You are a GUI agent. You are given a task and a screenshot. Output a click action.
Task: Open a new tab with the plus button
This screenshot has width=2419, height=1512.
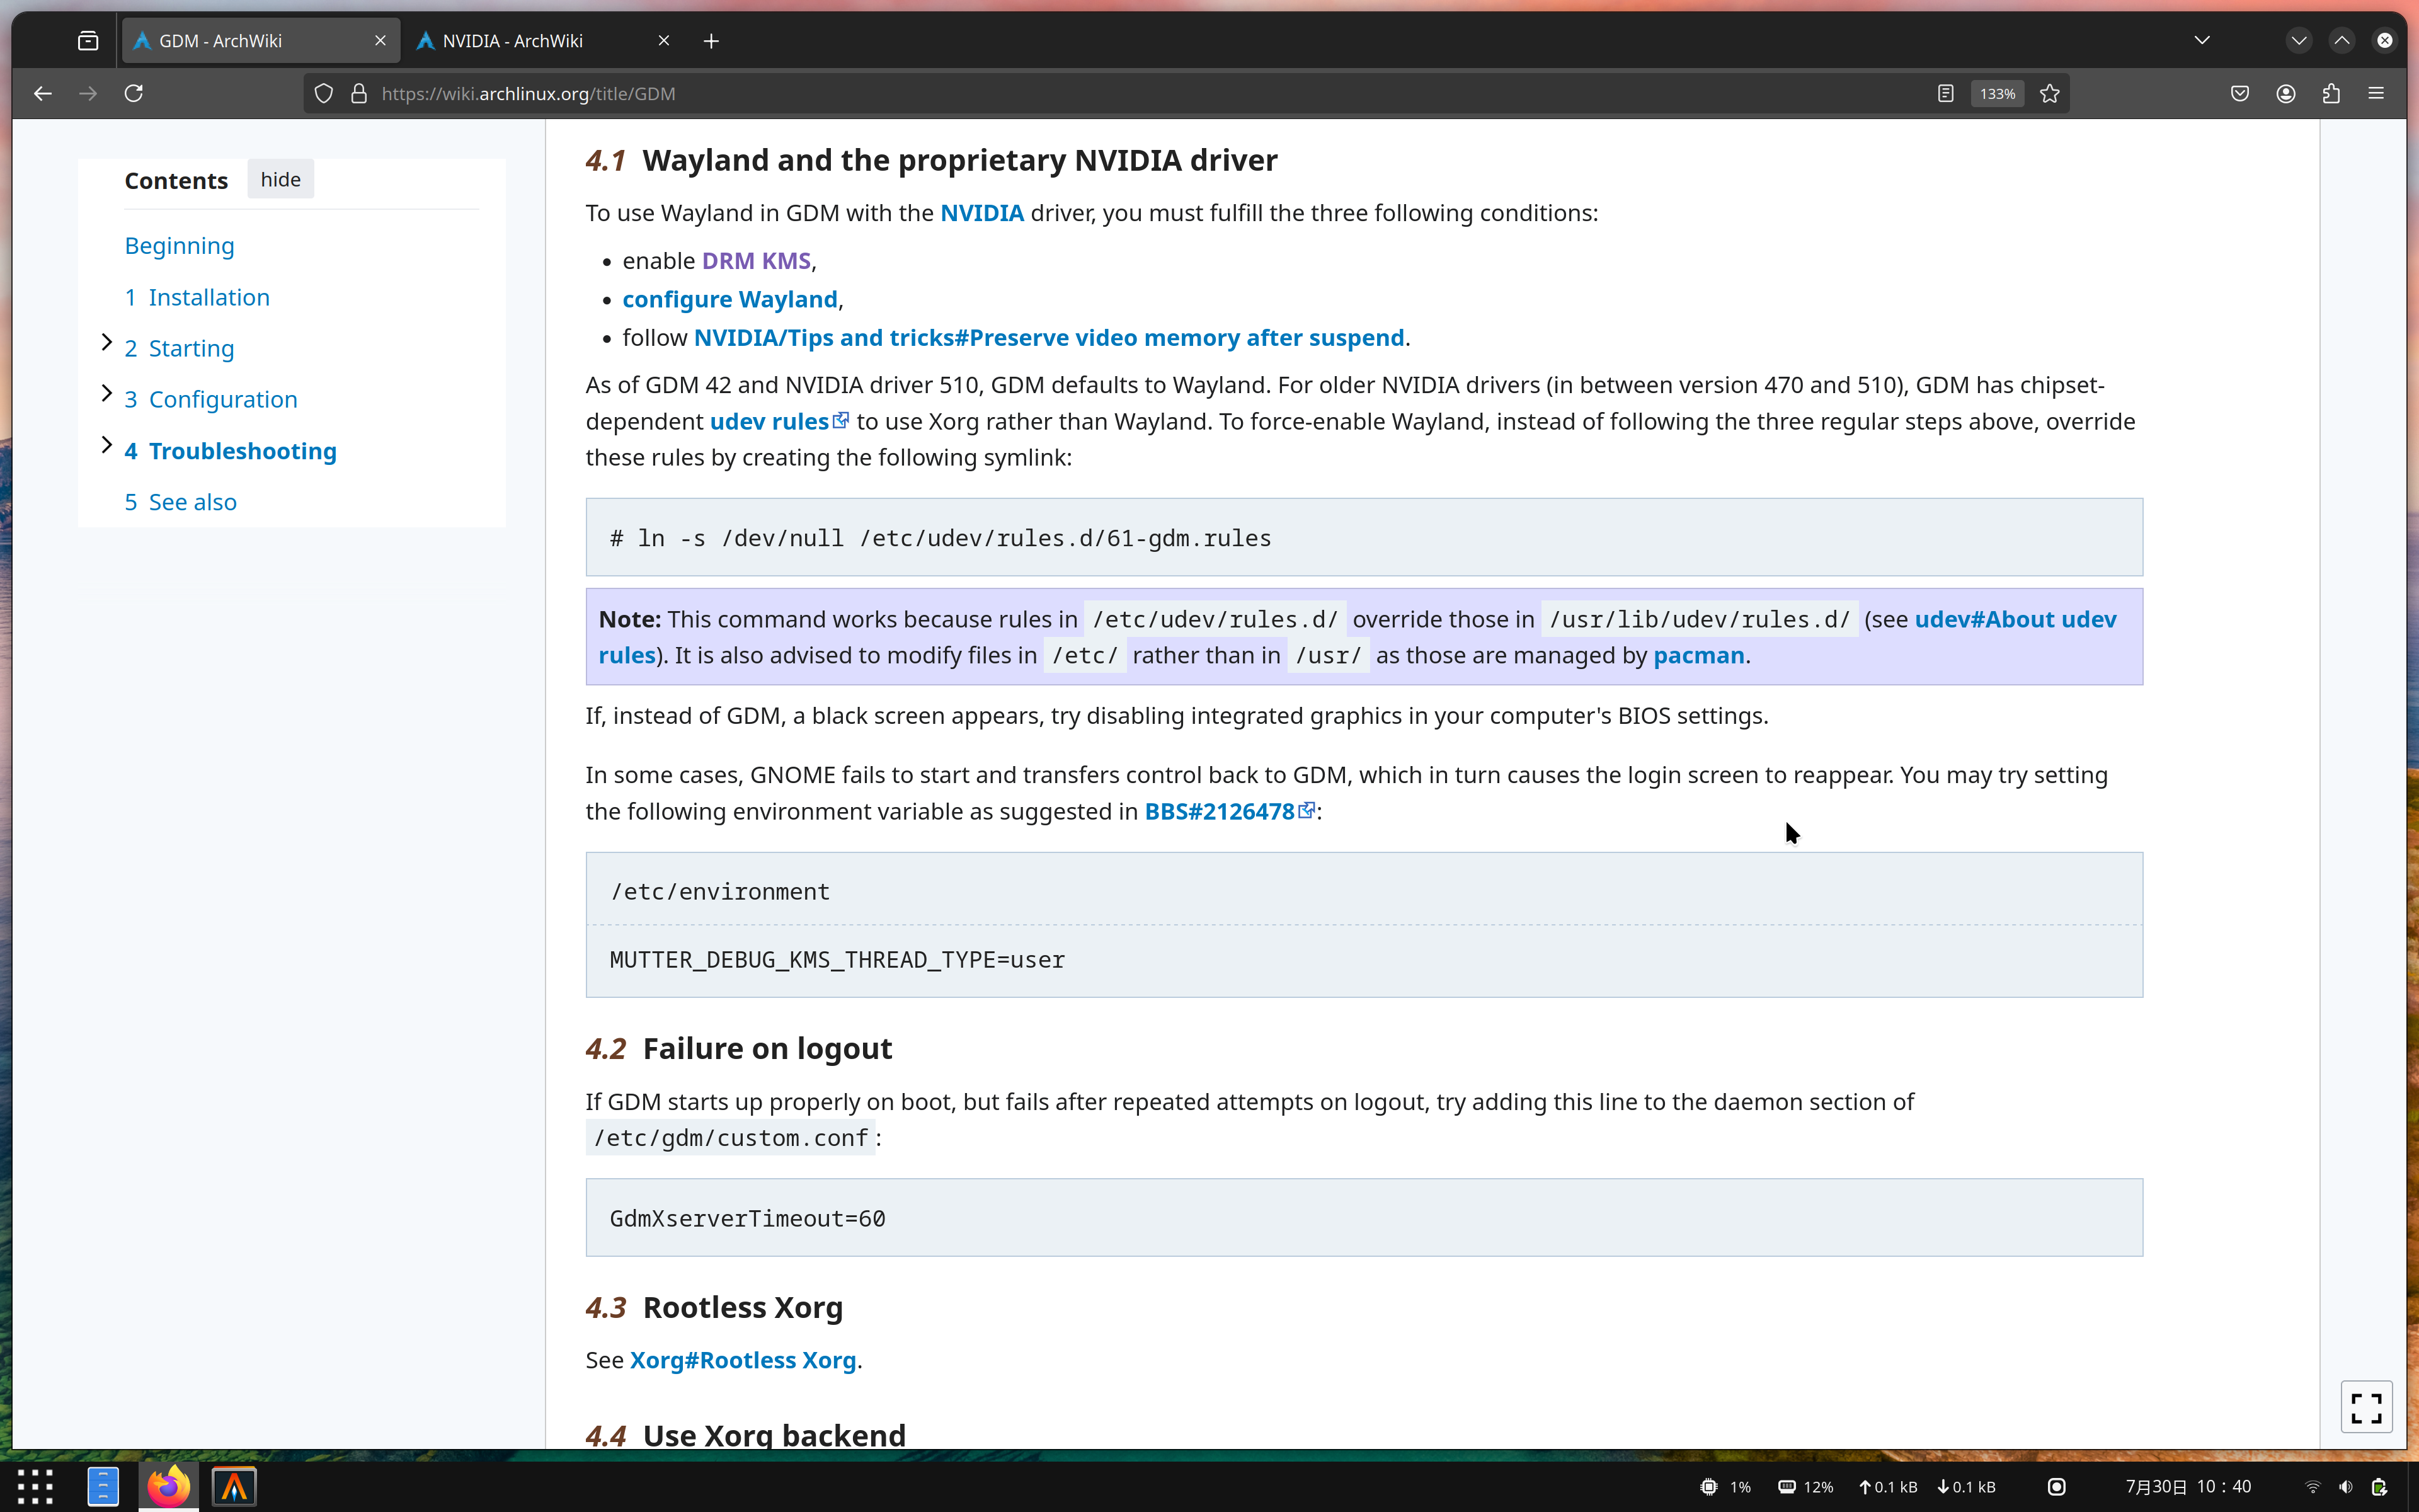pyautogui.click(x=711, y=41)
